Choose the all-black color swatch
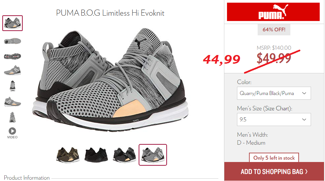Image resolution: width=325 pixels, height=181 pixels. [96, 155]
